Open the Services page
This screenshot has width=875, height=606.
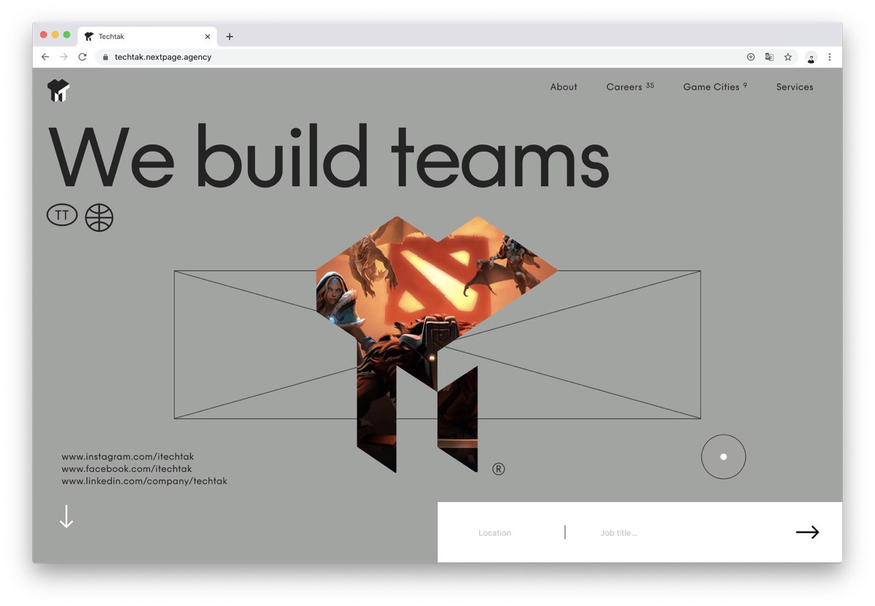pos(794,87)
